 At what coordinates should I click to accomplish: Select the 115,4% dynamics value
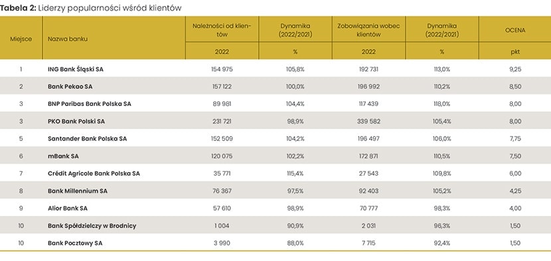click(x=295, y=174)
